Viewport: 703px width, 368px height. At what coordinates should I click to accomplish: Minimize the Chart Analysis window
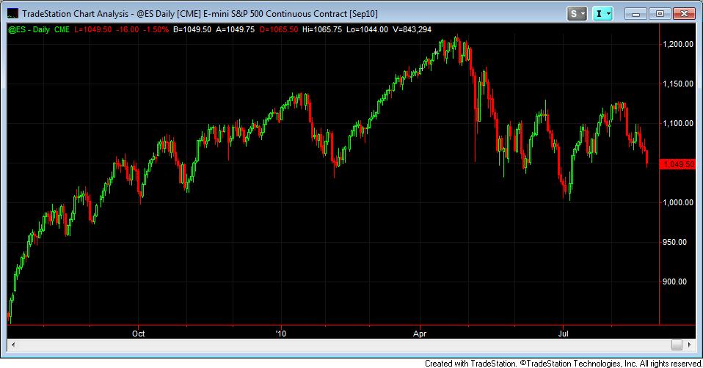coord(635,14)
